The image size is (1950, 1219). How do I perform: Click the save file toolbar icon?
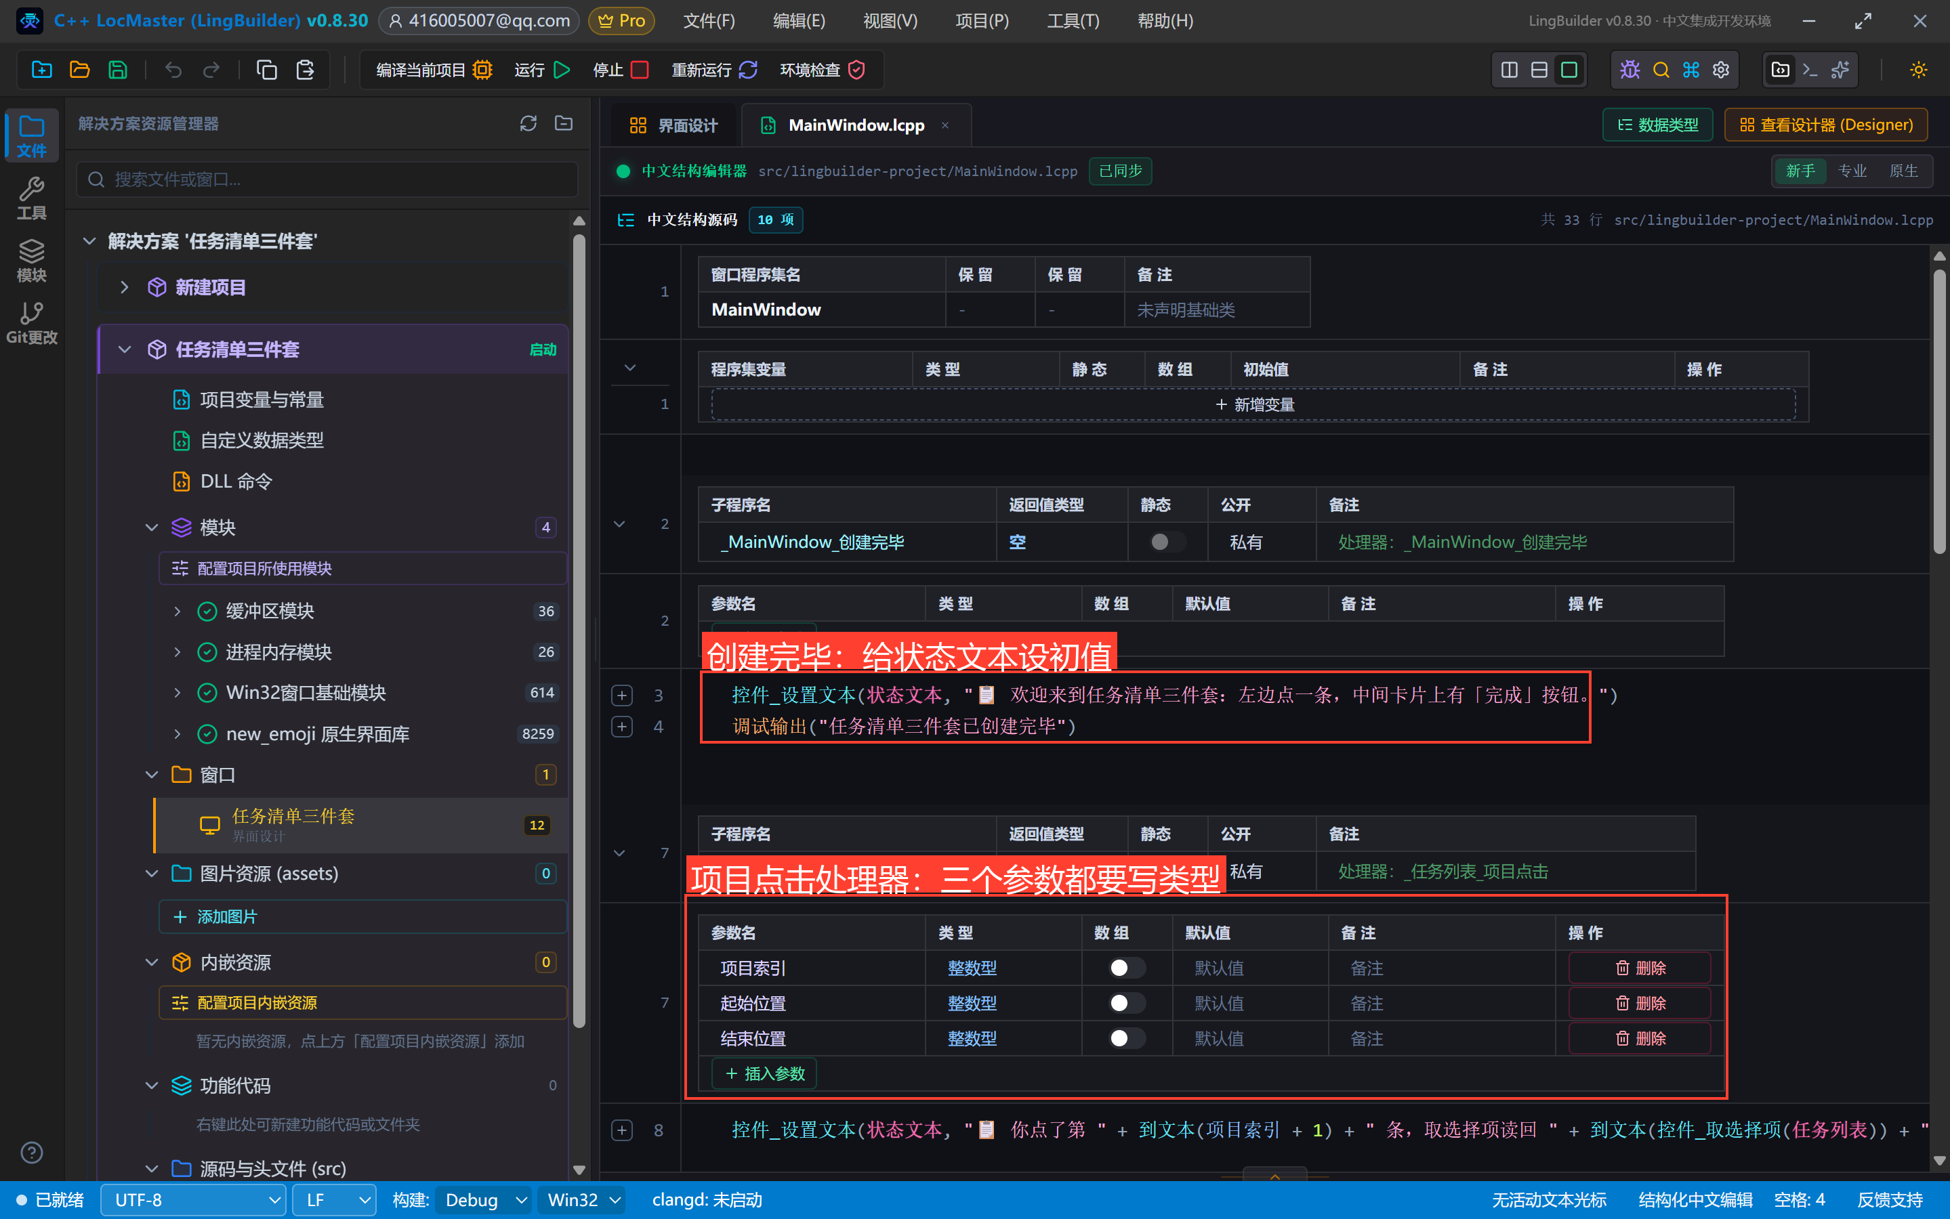(x=118, y=70)
